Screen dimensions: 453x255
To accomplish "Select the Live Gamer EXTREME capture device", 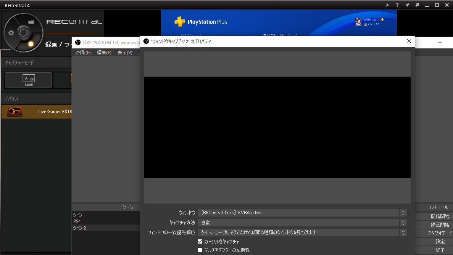I will tap(36, 111).
